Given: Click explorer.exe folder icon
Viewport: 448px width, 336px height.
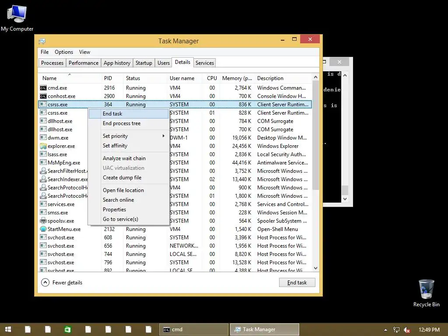Looking at the screenshot, I should click(43, 146).
